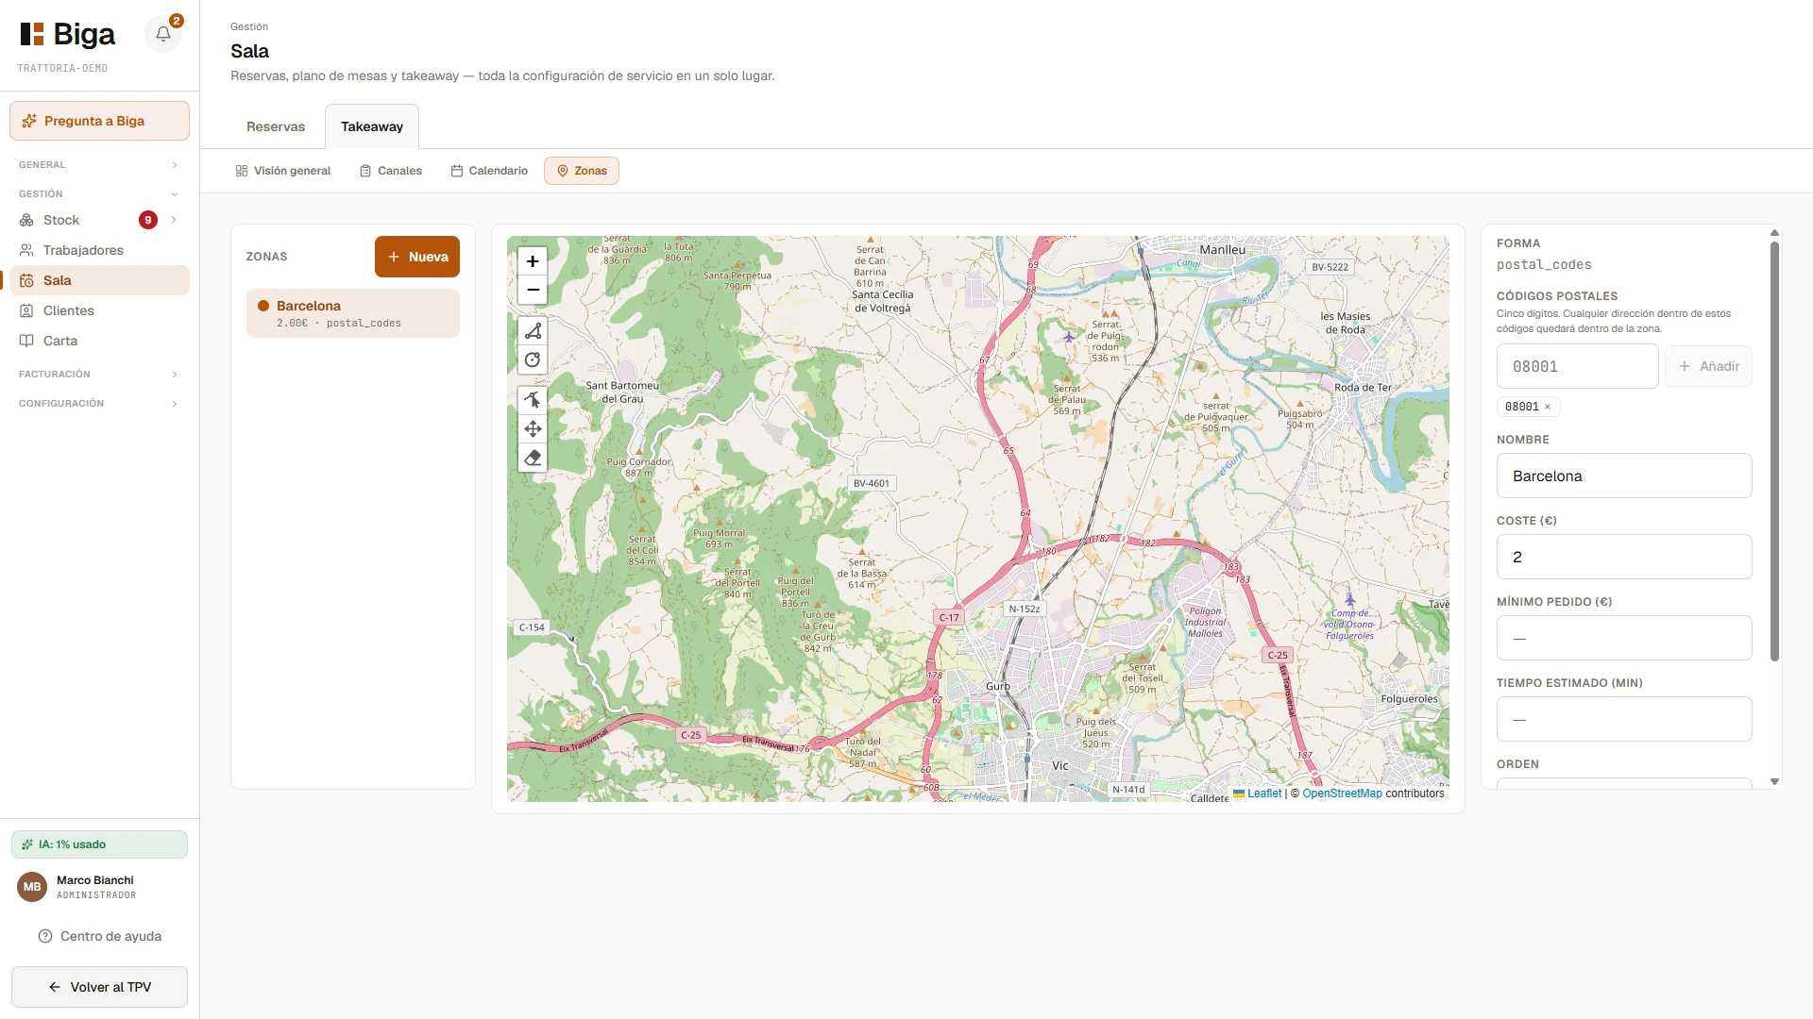Viewport: 1813px width, 1019px height.
Task: Open Centro de ayuda
Action: click(x=99, y=936)
